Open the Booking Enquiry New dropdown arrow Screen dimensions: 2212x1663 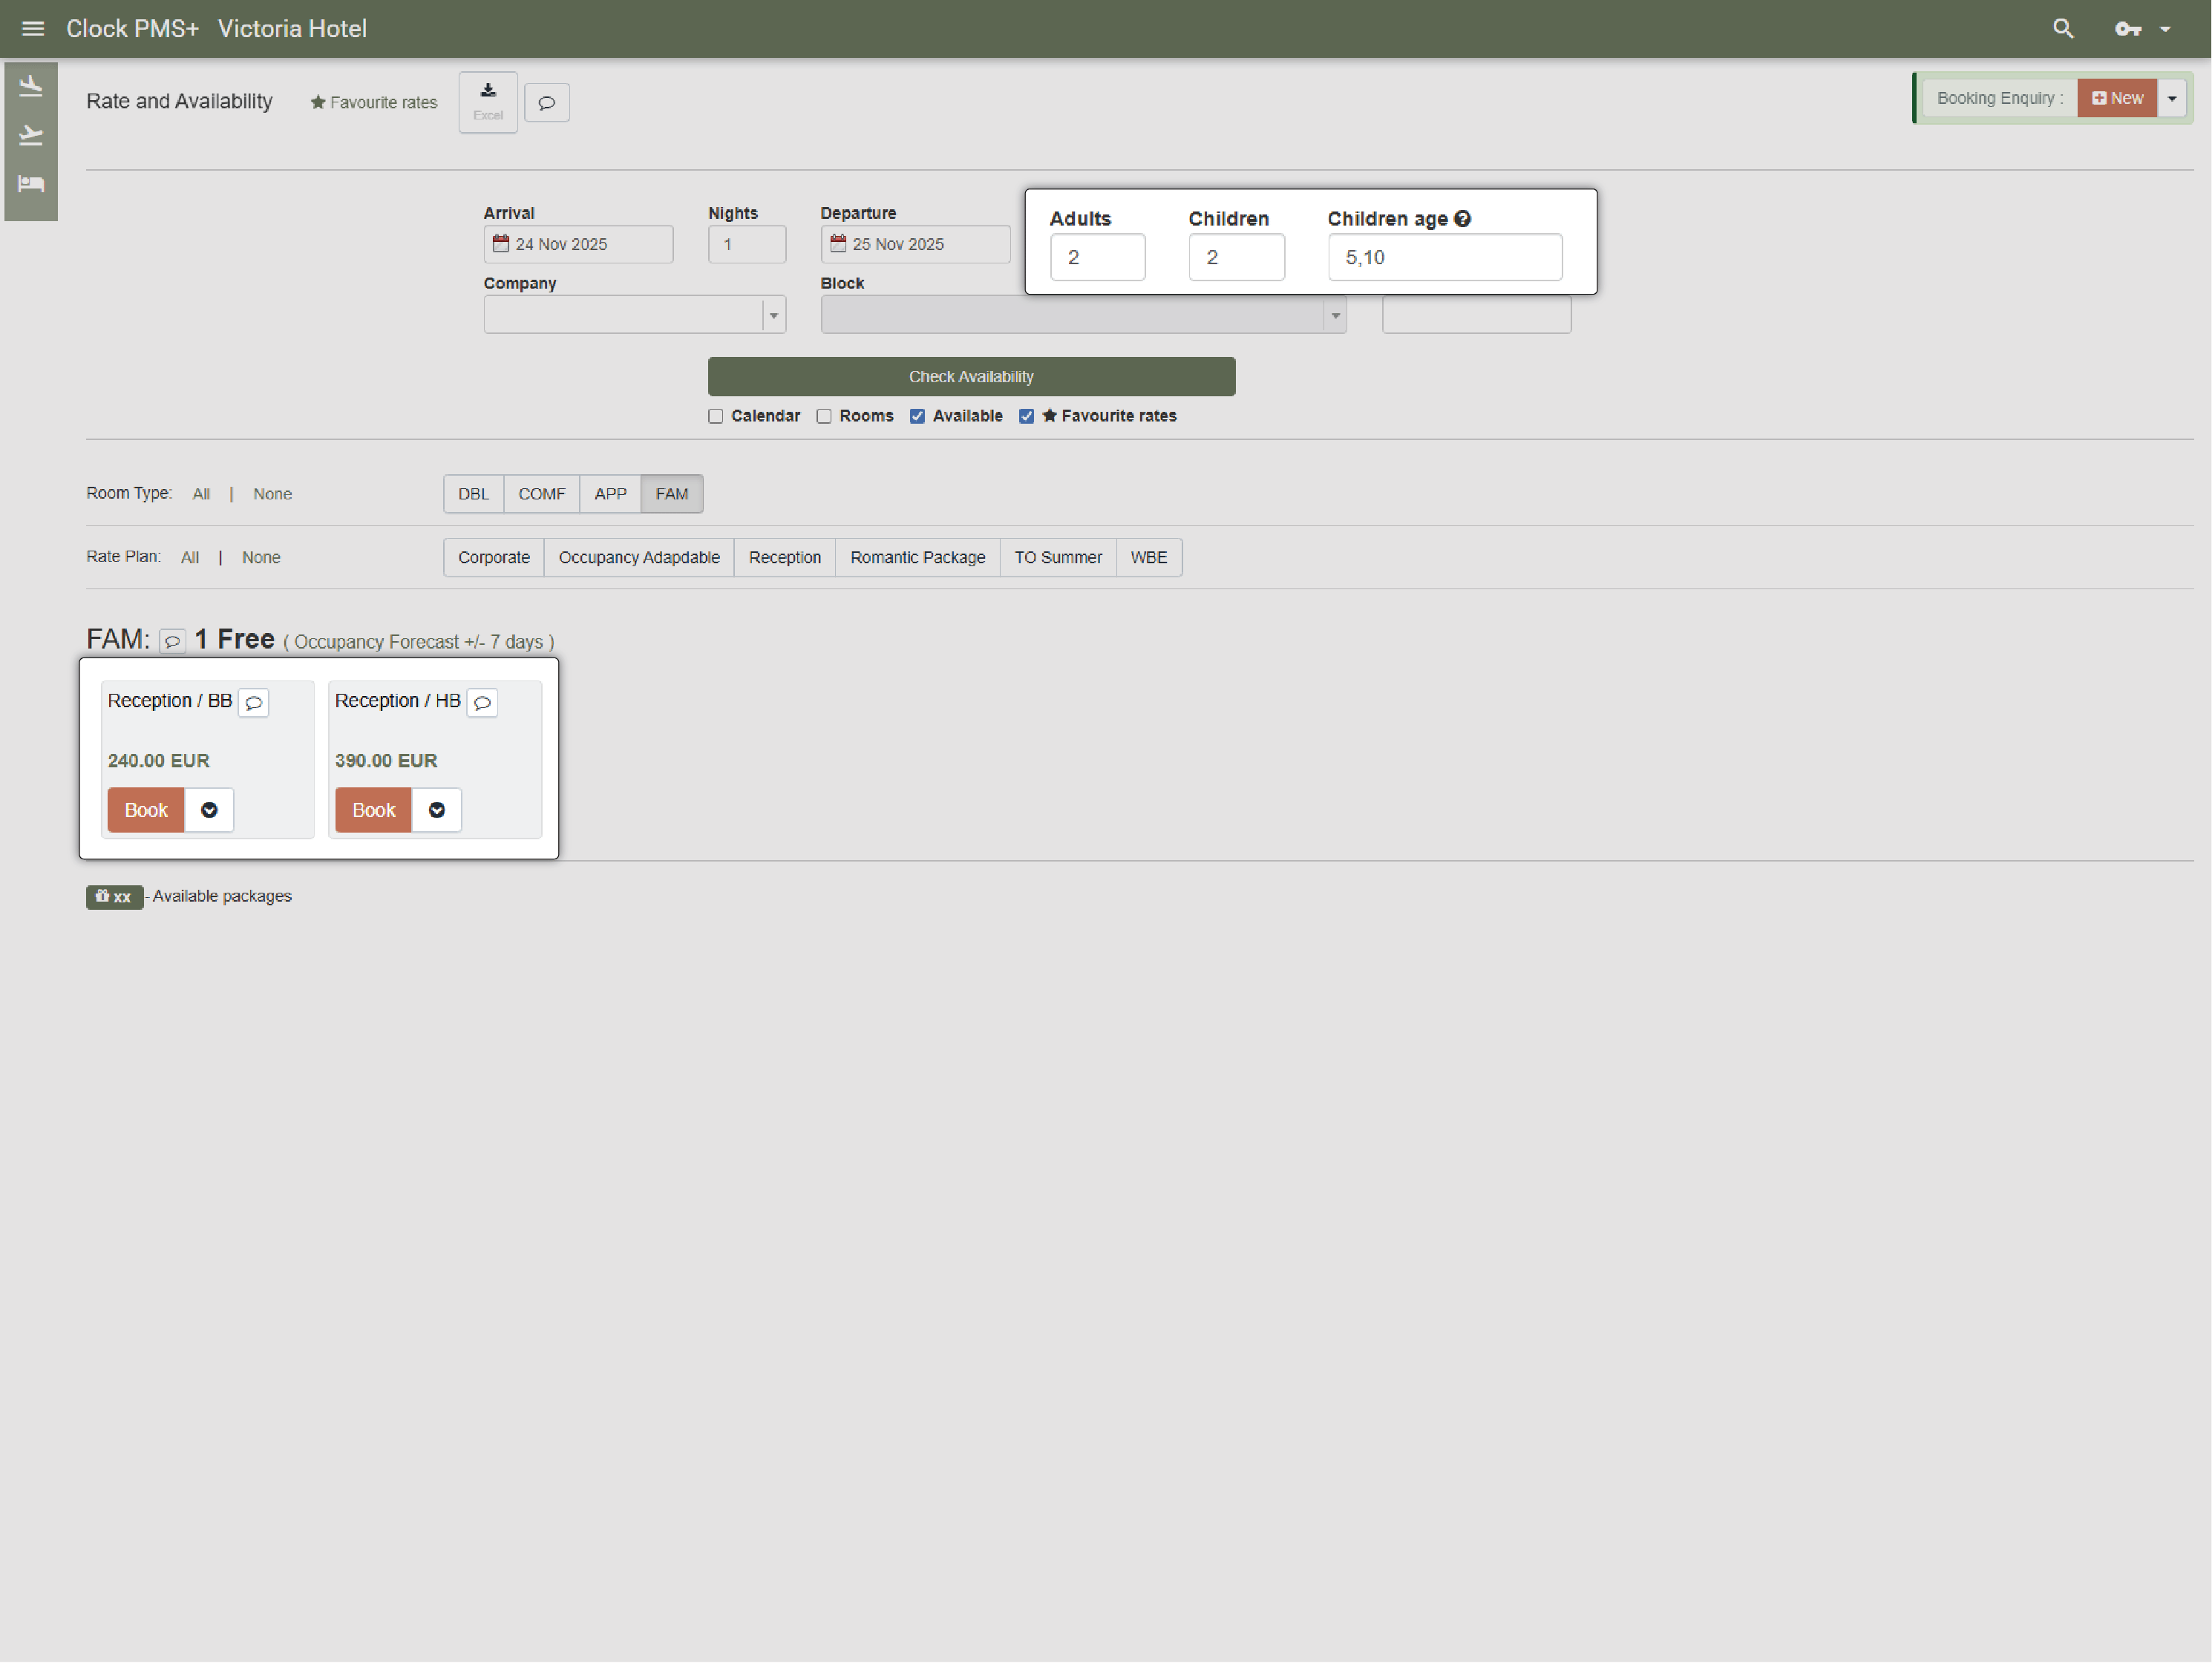[2172, 99]
